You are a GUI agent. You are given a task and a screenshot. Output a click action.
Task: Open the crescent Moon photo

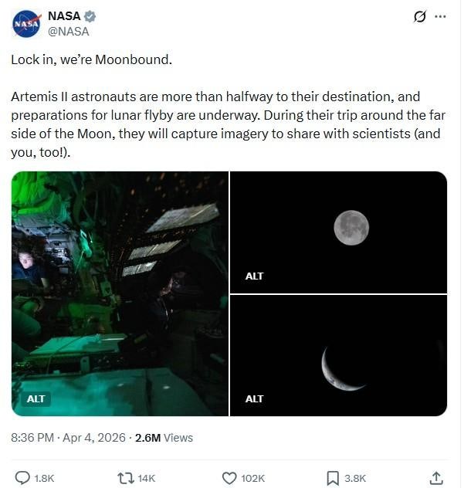click(x=338, y=355)
